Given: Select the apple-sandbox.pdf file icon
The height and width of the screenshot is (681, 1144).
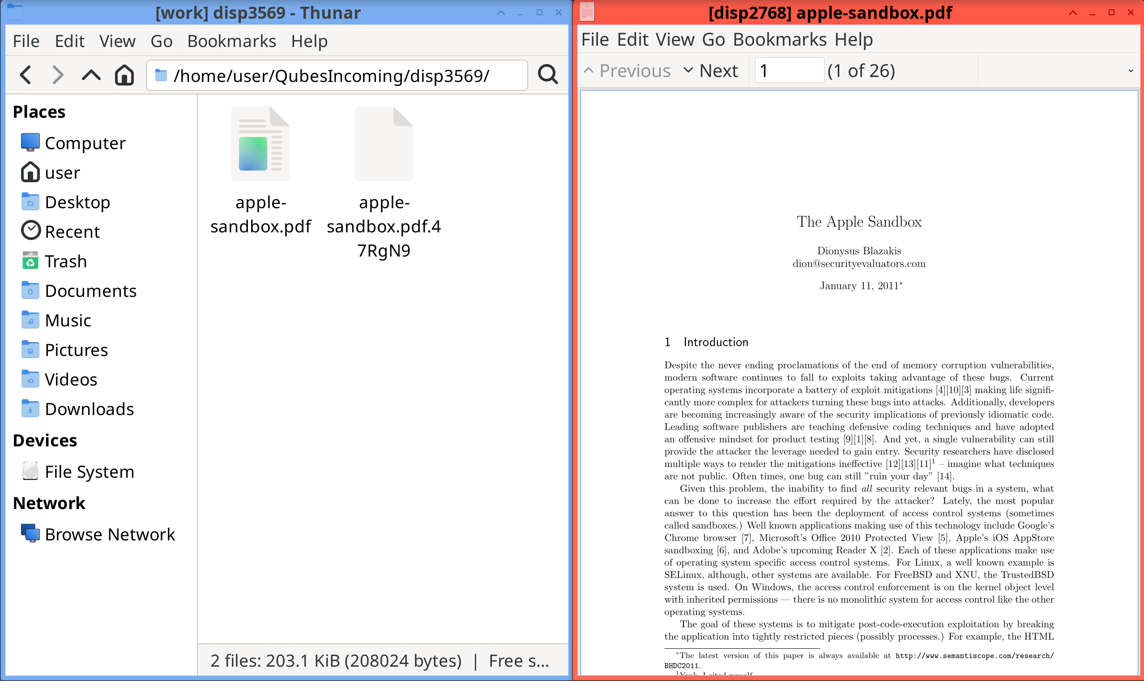Looking at the screenshot, I should tap(260, 145).
